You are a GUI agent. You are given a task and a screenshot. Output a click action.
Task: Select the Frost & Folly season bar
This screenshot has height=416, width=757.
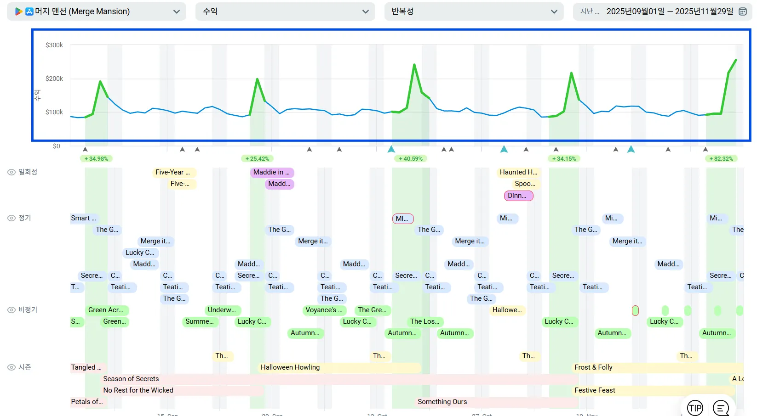tap(658, 368)
